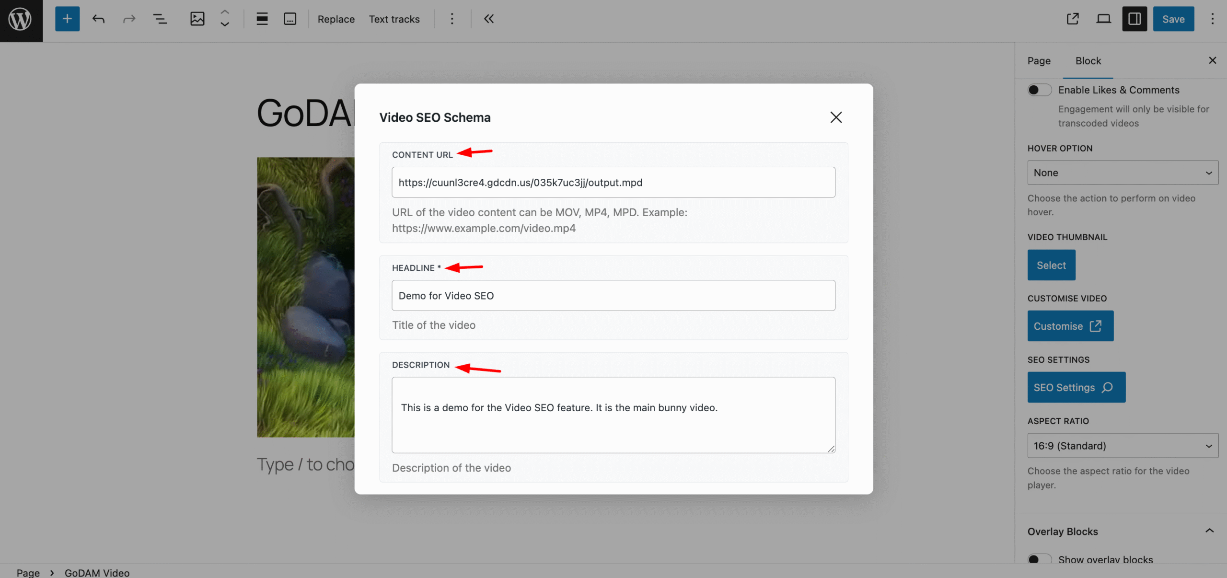Toggle Show overlay blocks switch
The width and height of the screenshot is (1227, 578).
click(x=1039, y=559)
